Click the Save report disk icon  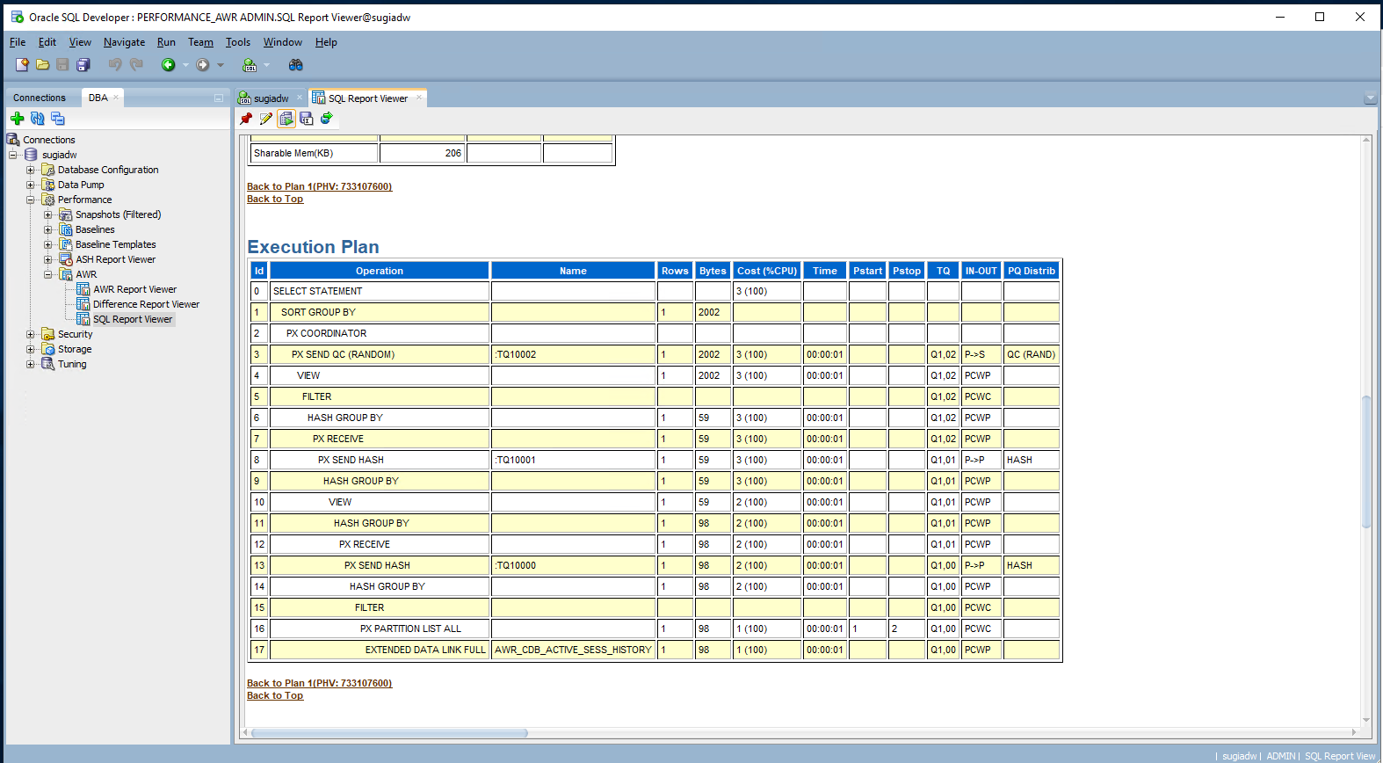[307, 118]
